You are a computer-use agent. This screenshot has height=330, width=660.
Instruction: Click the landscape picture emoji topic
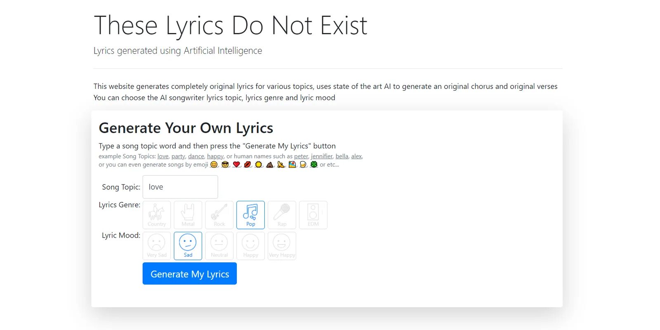point(292,165)
